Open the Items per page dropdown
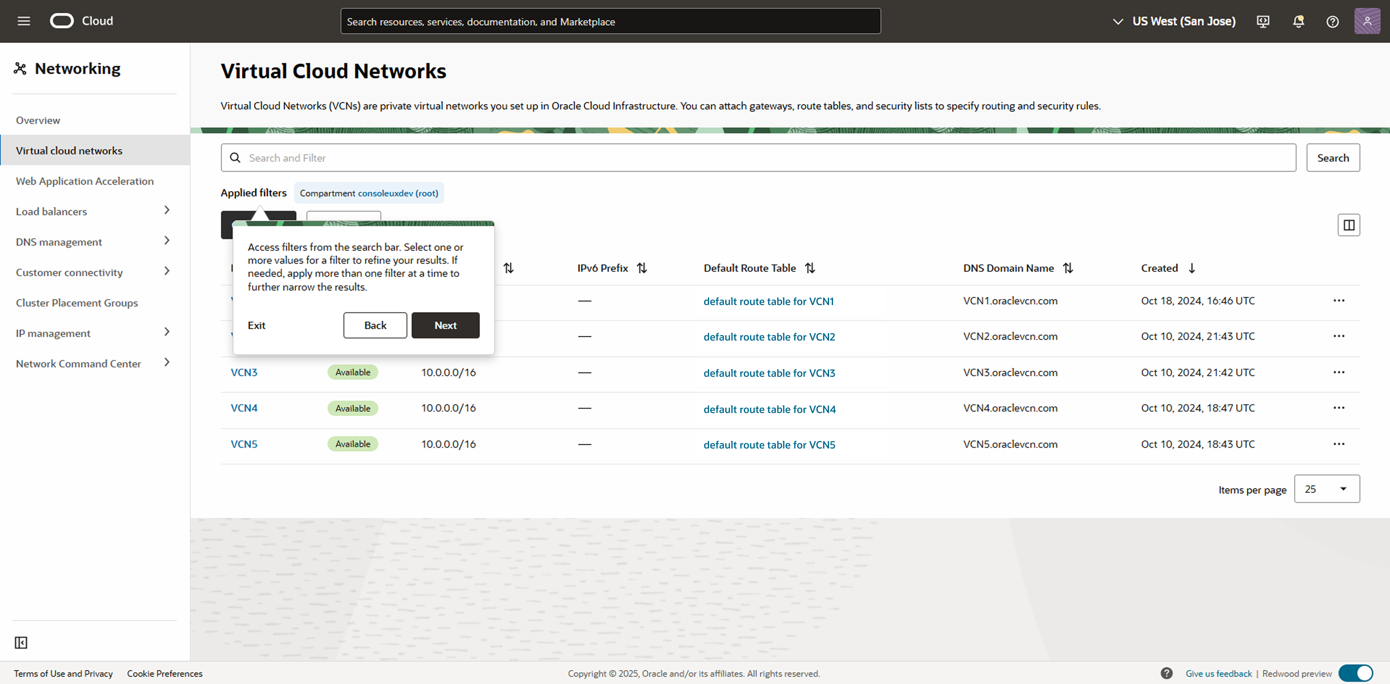This screenshot has width=1390, height=684. [x=1326, y=489]
